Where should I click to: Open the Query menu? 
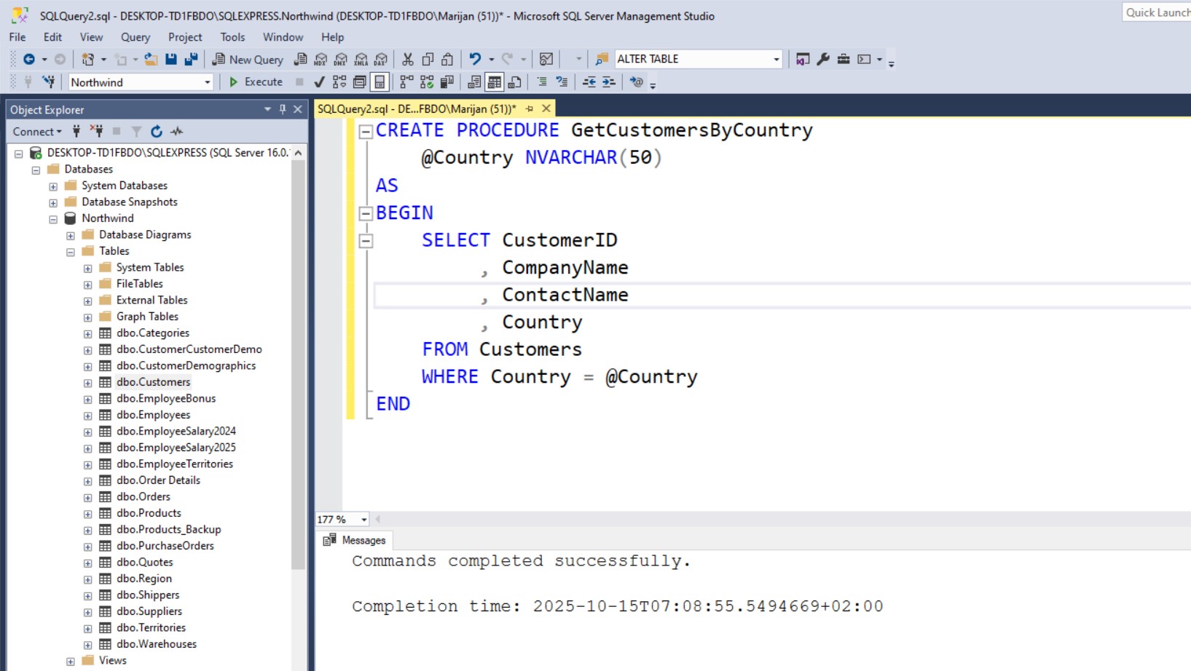pos(135,37)
